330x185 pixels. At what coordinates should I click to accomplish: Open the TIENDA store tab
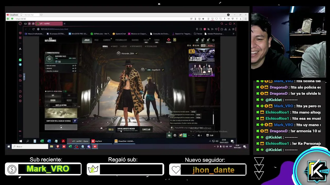[x=156, y=40]
